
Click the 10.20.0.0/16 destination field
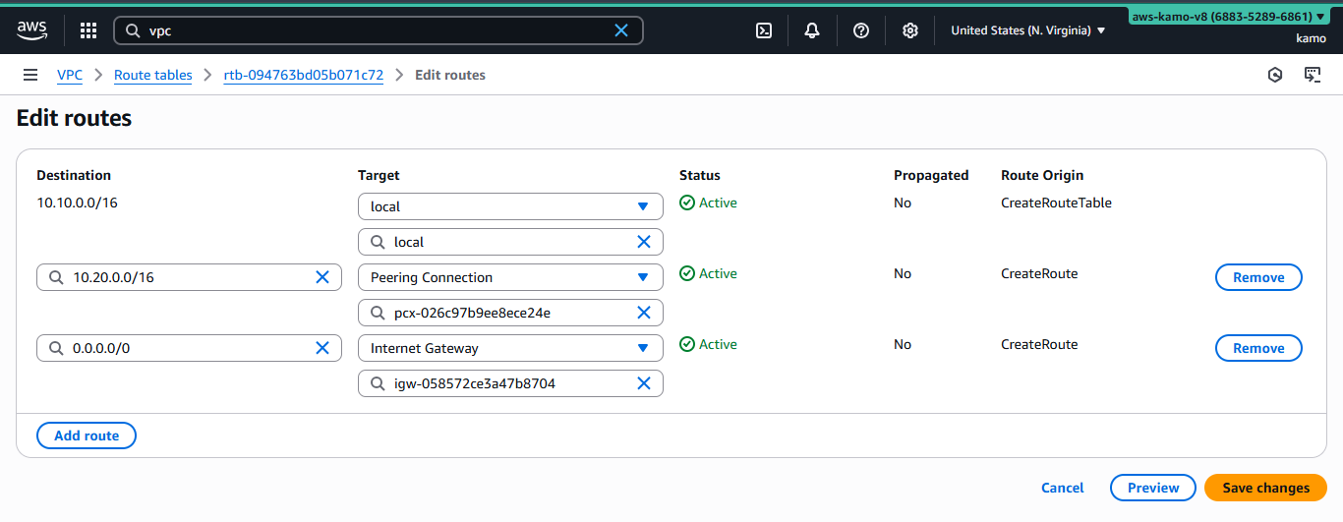coord(189,277)
